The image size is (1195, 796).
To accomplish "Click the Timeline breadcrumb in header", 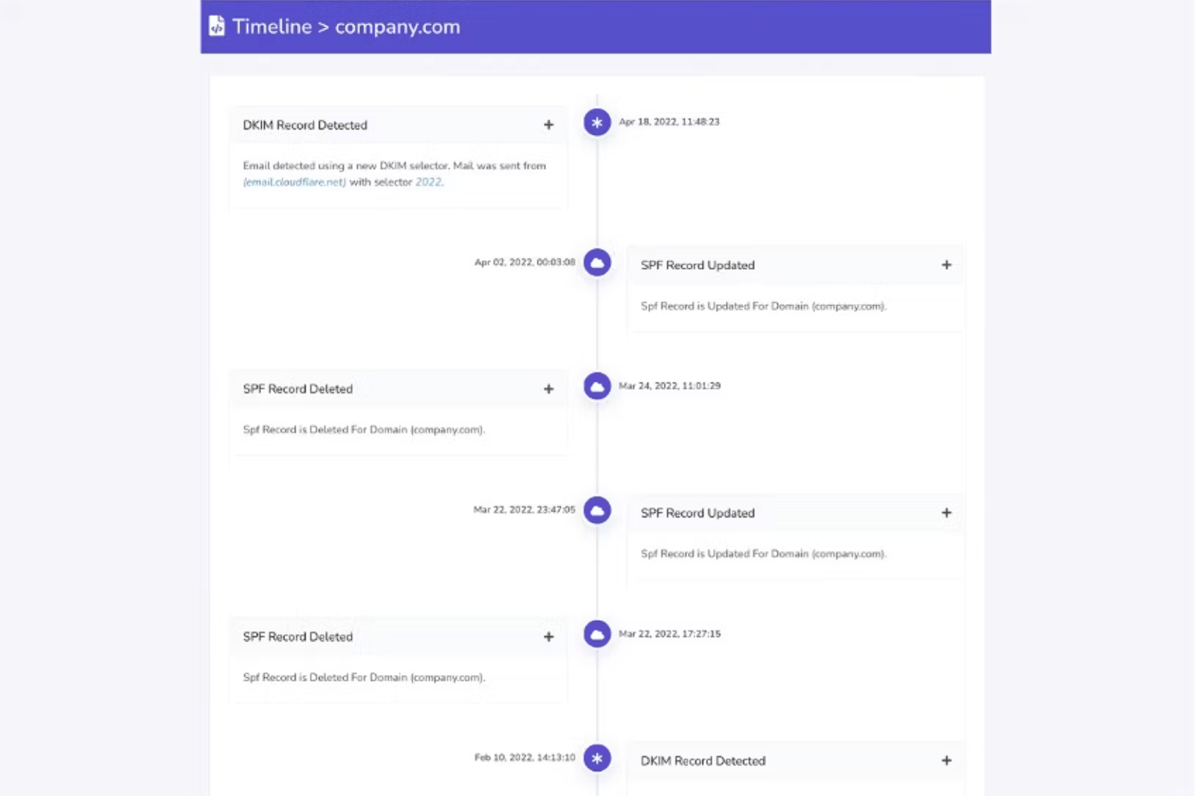I will tap(272, 26).
